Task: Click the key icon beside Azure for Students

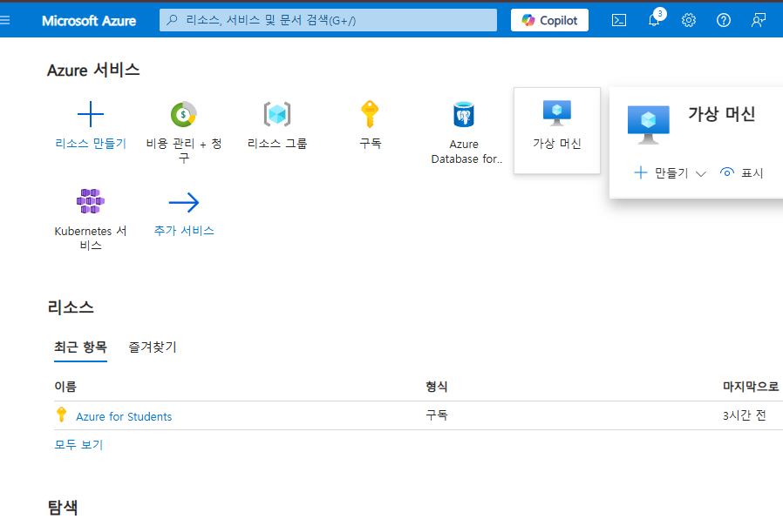Action: [x=61, y=415]
